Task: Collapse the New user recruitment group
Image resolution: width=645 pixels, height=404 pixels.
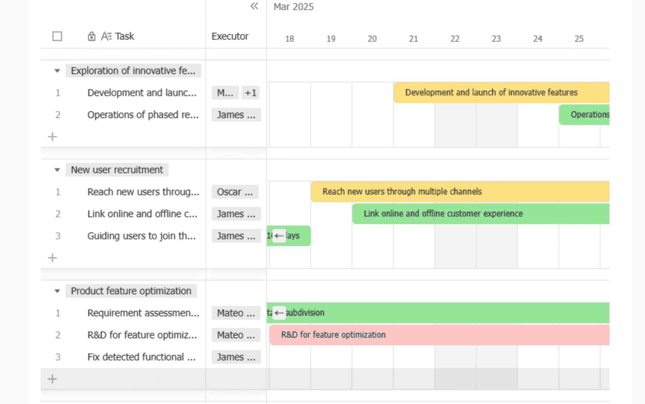Action: [57, 170]
